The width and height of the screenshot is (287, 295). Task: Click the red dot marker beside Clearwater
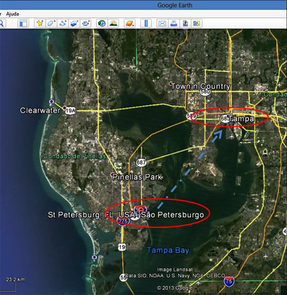point(64,108)
